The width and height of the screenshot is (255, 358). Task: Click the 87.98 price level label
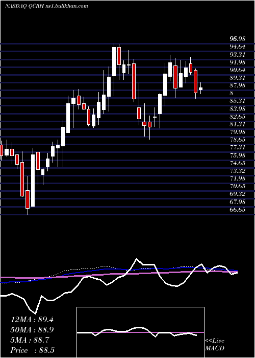238,85
